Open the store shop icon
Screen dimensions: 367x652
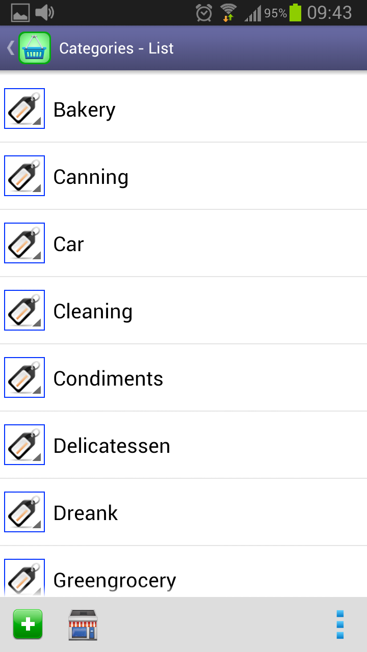coord(83,624)
